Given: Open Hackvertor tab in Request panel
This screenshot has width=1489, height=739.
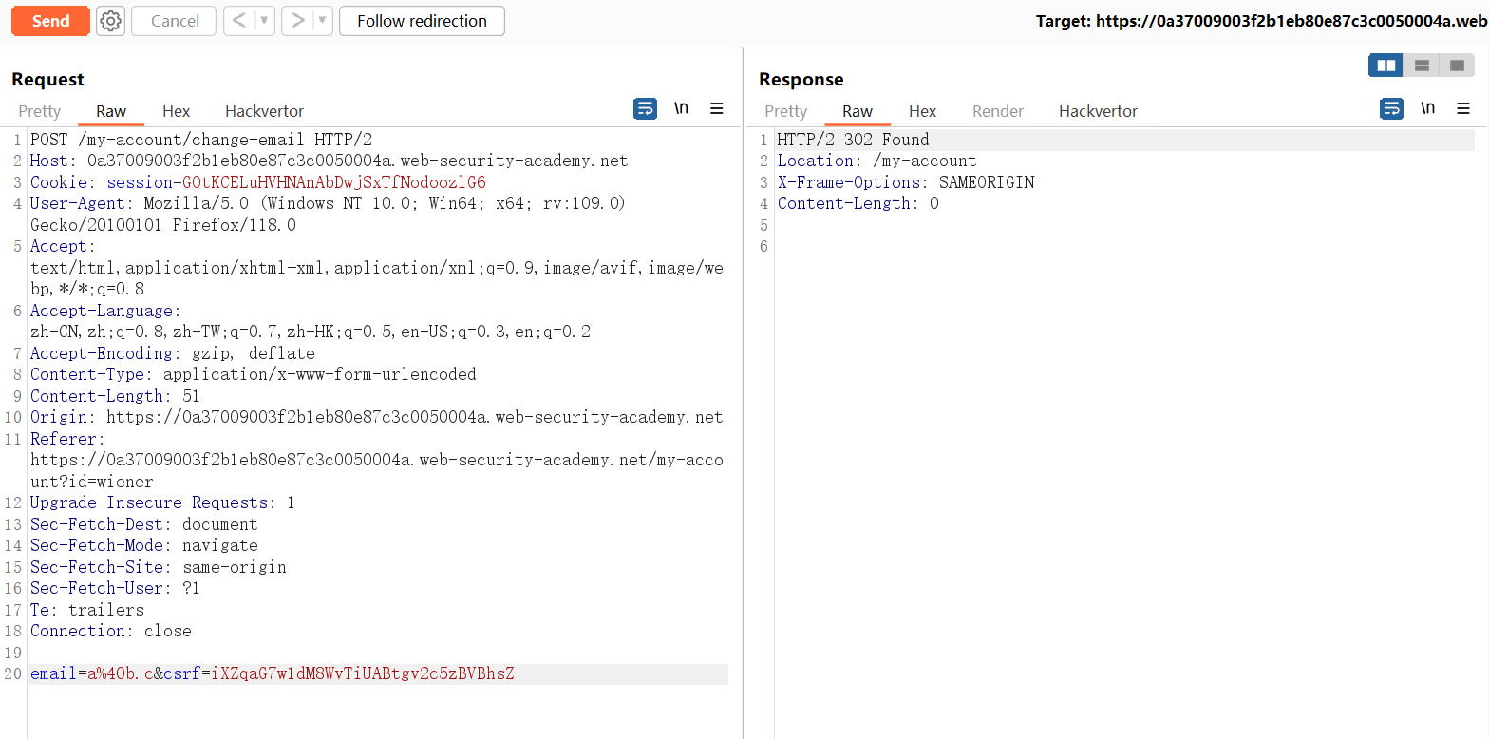Looking at the screenshot, I should [264, 111].
